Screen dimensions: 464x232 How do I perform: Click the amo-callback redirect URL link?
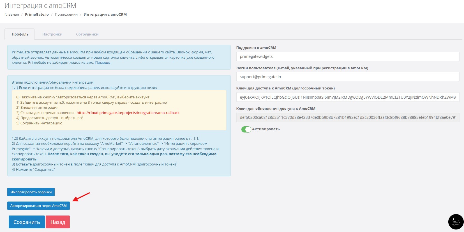coord(128,113)
